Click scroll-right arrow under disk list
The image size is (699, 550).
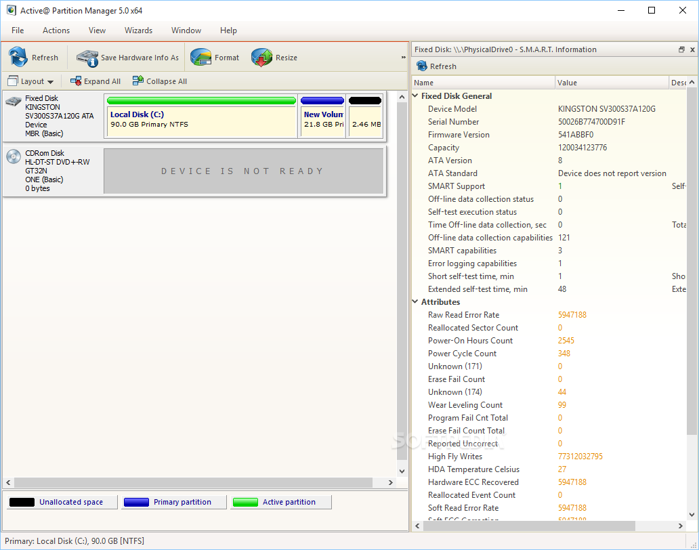(x=391, y=482)
